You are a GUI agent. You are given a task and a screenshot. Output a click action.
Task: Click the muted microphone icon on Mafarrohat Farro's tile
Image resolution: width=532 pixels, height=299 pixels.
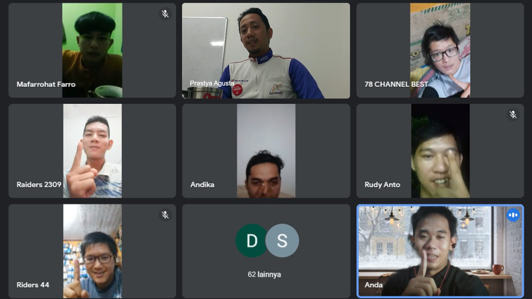click(165, 14)
